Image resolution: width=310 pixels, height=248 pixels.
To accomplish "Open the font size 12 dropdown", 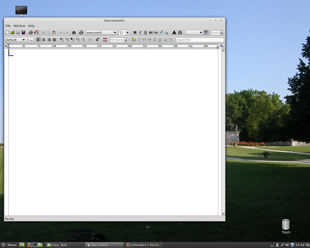I will pyautogui.click(x=127, y=32).
